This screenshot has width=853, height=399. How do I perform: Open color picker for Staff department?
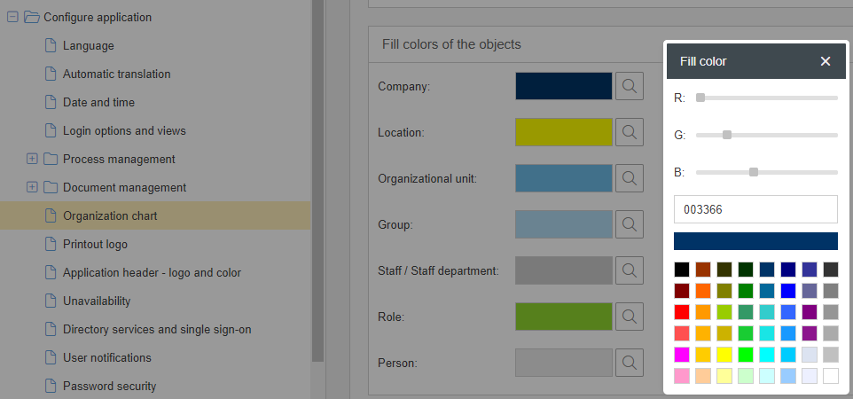pos(629,270)
